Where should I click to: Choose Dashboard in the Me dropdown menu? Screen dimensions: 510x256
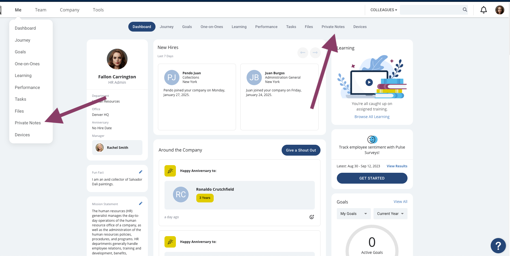coord(25,28)
